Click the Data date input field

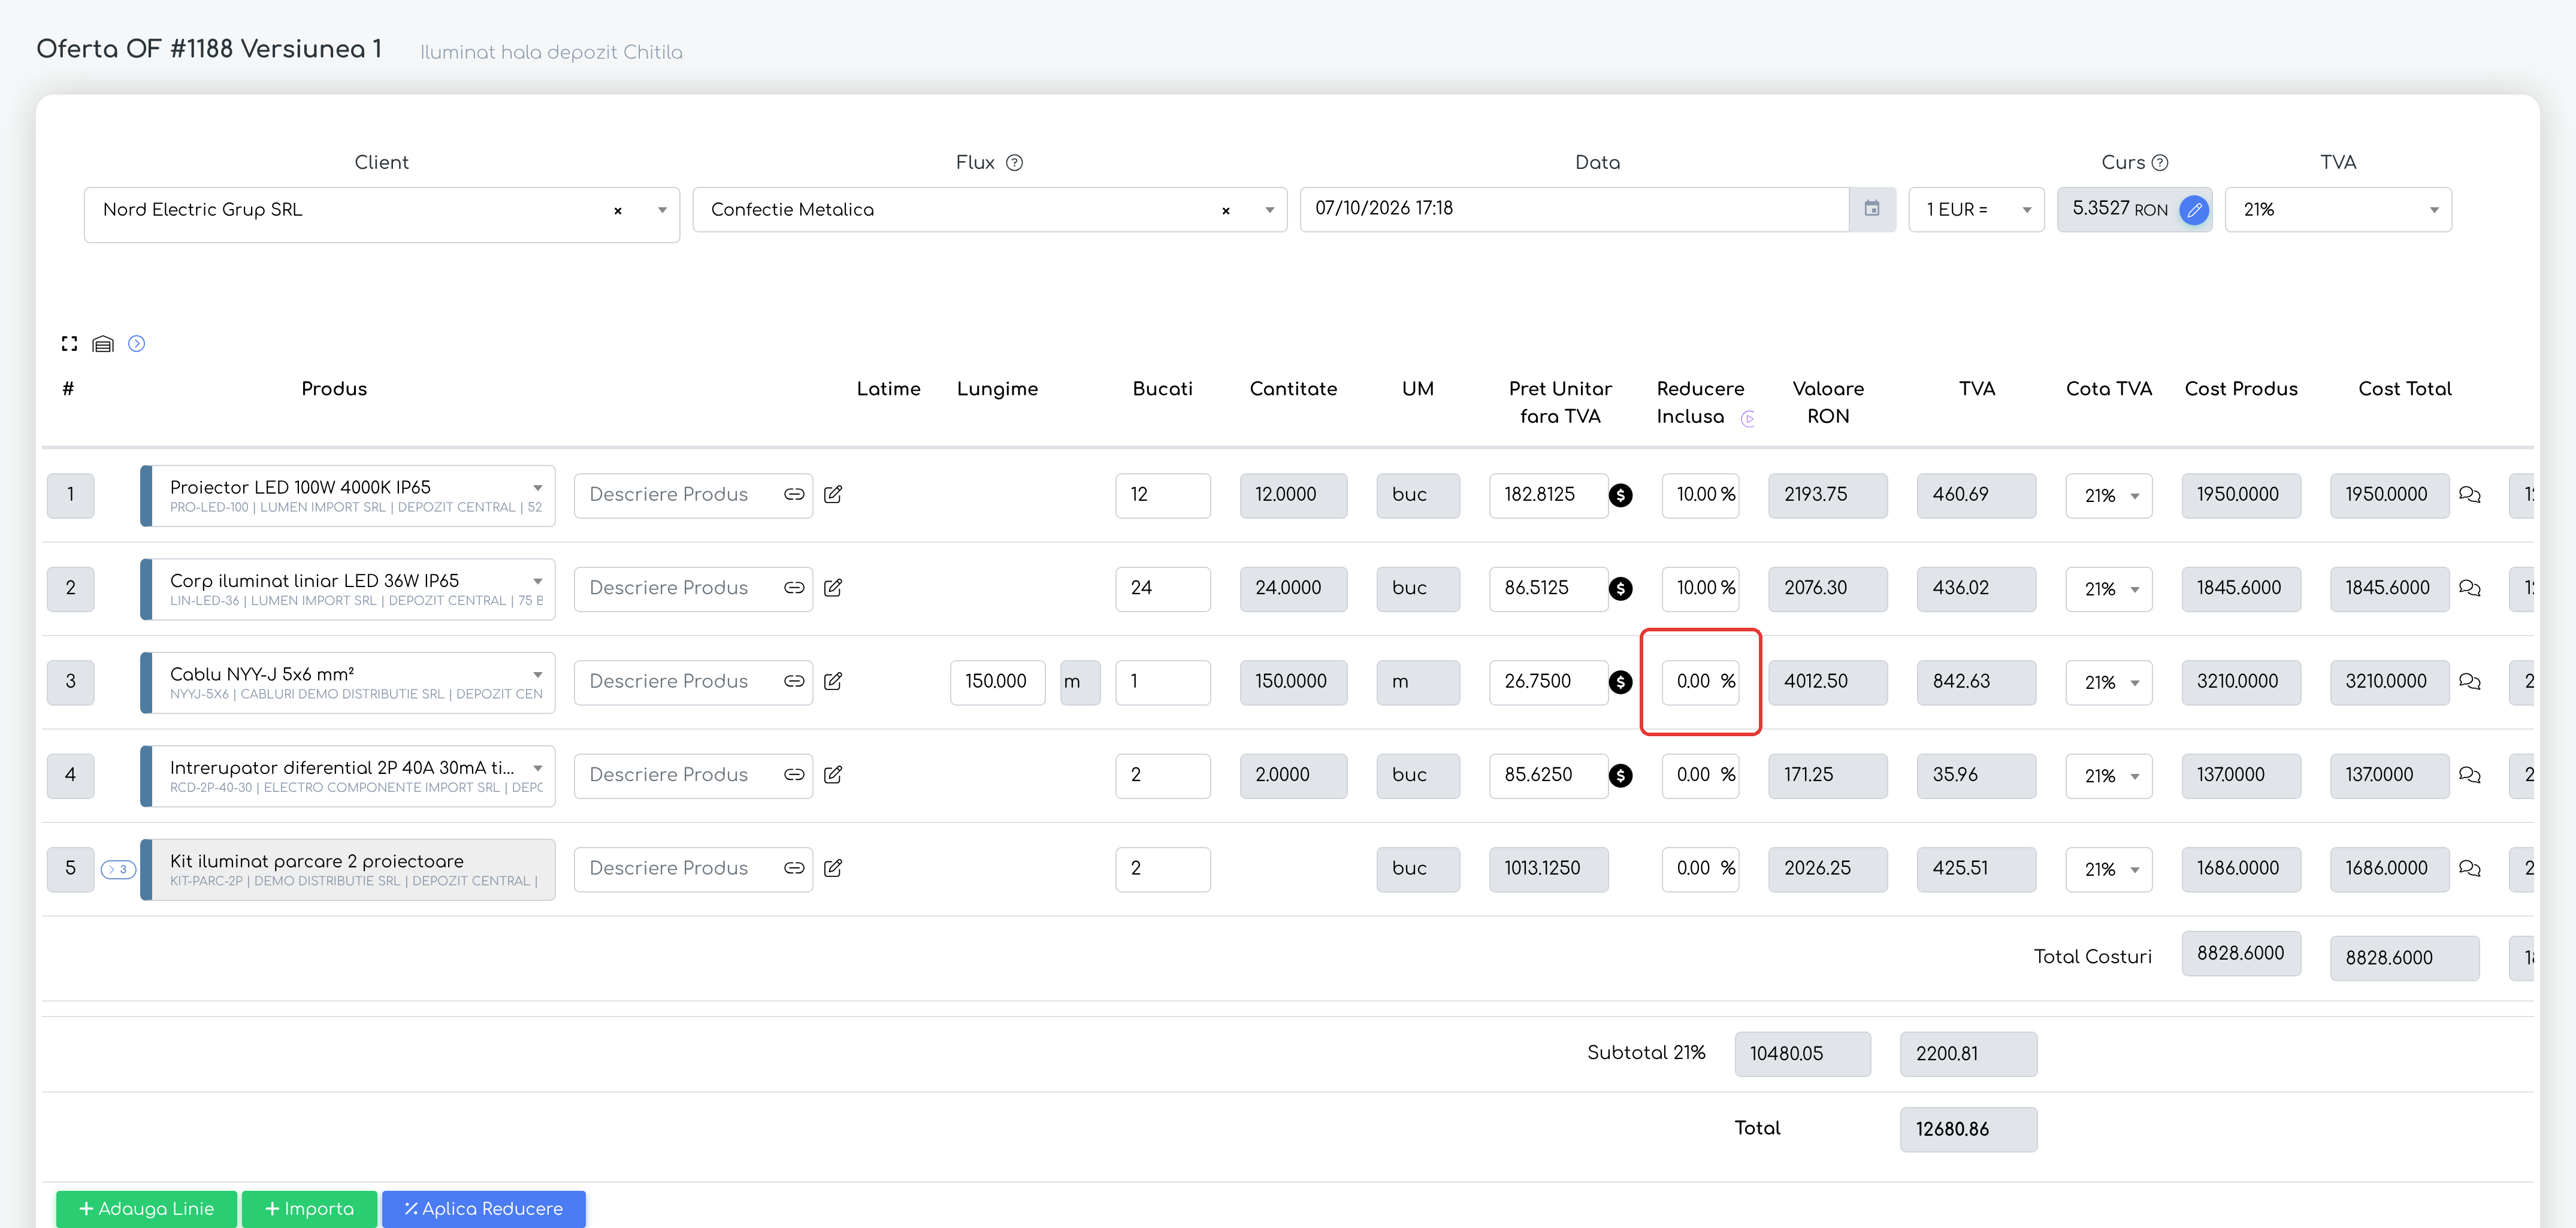[1574, 209]
